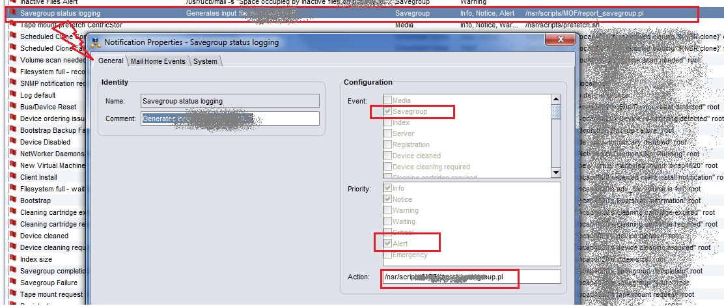Screen dimensions: 724x306
Task: Close the Notification Properties dialog
Action: 559,39
